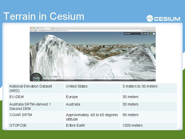
Task: Click the '1000 meters' table cell
Action: point(149,126)
